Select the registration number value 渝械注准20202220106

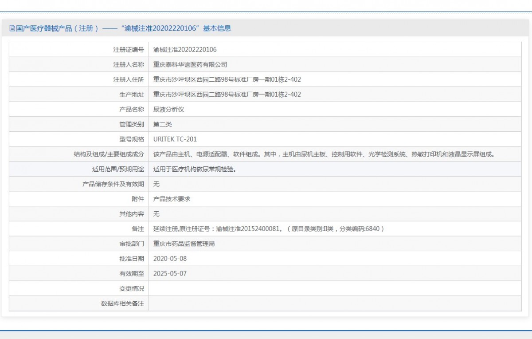[x=185, y=50]
